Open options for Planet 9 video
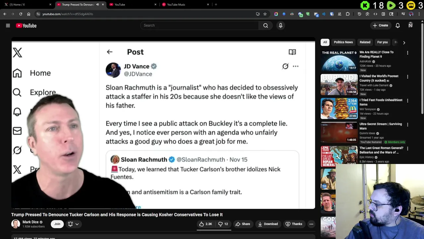Image resolution: width=424 pixels, height=239 pixels. click(407, 53)
